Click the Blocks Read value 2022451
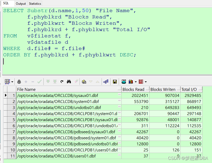This screenshot has height=163, width=212. [140, 95]
